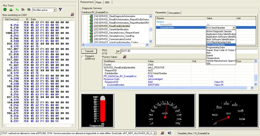
Task: Click the second gray stop dropdown icon in Bus Trace
Action: 29,10
